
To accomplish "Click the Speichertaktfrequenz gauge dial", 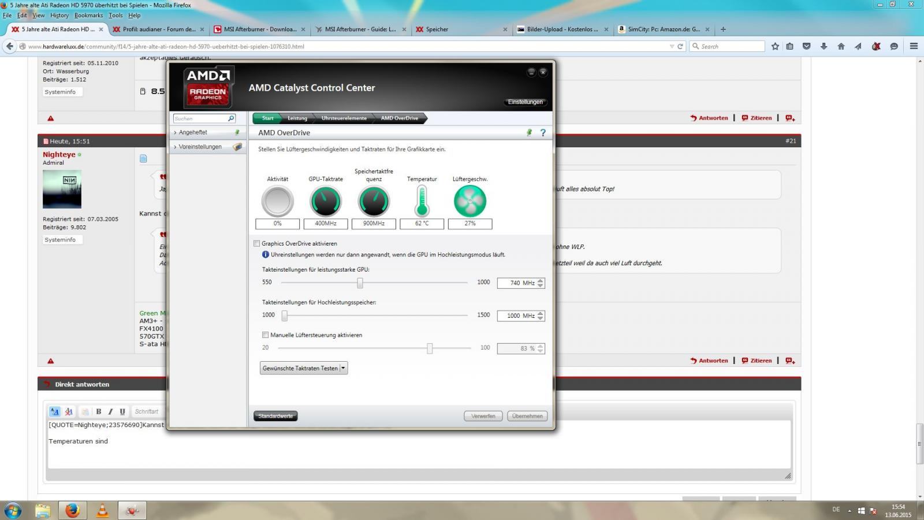I will (374, 201).
